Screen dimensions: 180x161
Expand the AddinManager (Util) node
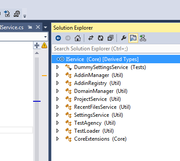click(57, 75)
